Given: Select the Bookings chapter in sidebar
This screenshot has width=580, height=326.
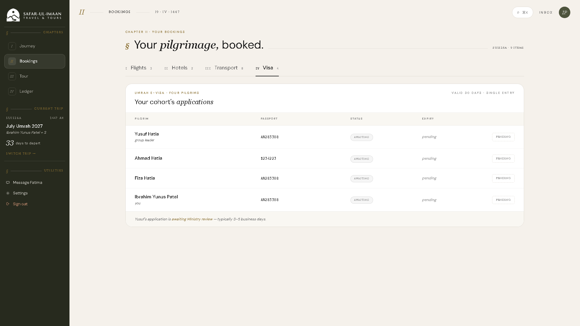Looking at the screenshot, I should 35,61.
